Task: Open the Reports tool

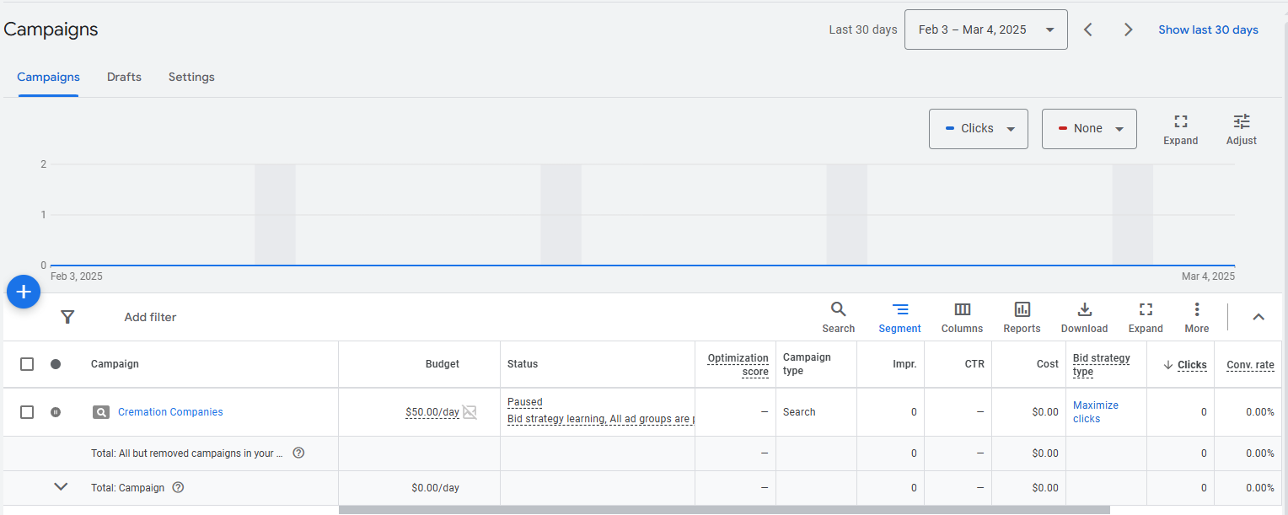Action: point(1022,317)
